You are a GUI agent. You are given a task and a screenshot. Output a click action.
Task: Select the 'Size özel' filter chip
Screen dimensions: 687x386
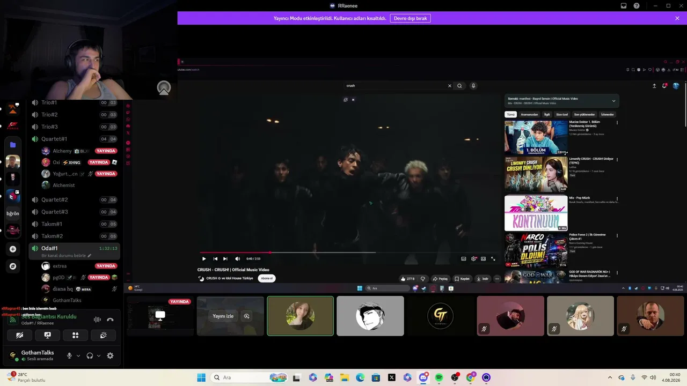coord(562,114)
